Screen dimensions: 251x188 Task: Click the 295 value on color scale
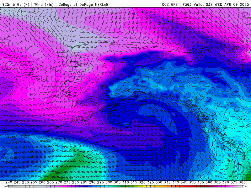pos(100,182)
